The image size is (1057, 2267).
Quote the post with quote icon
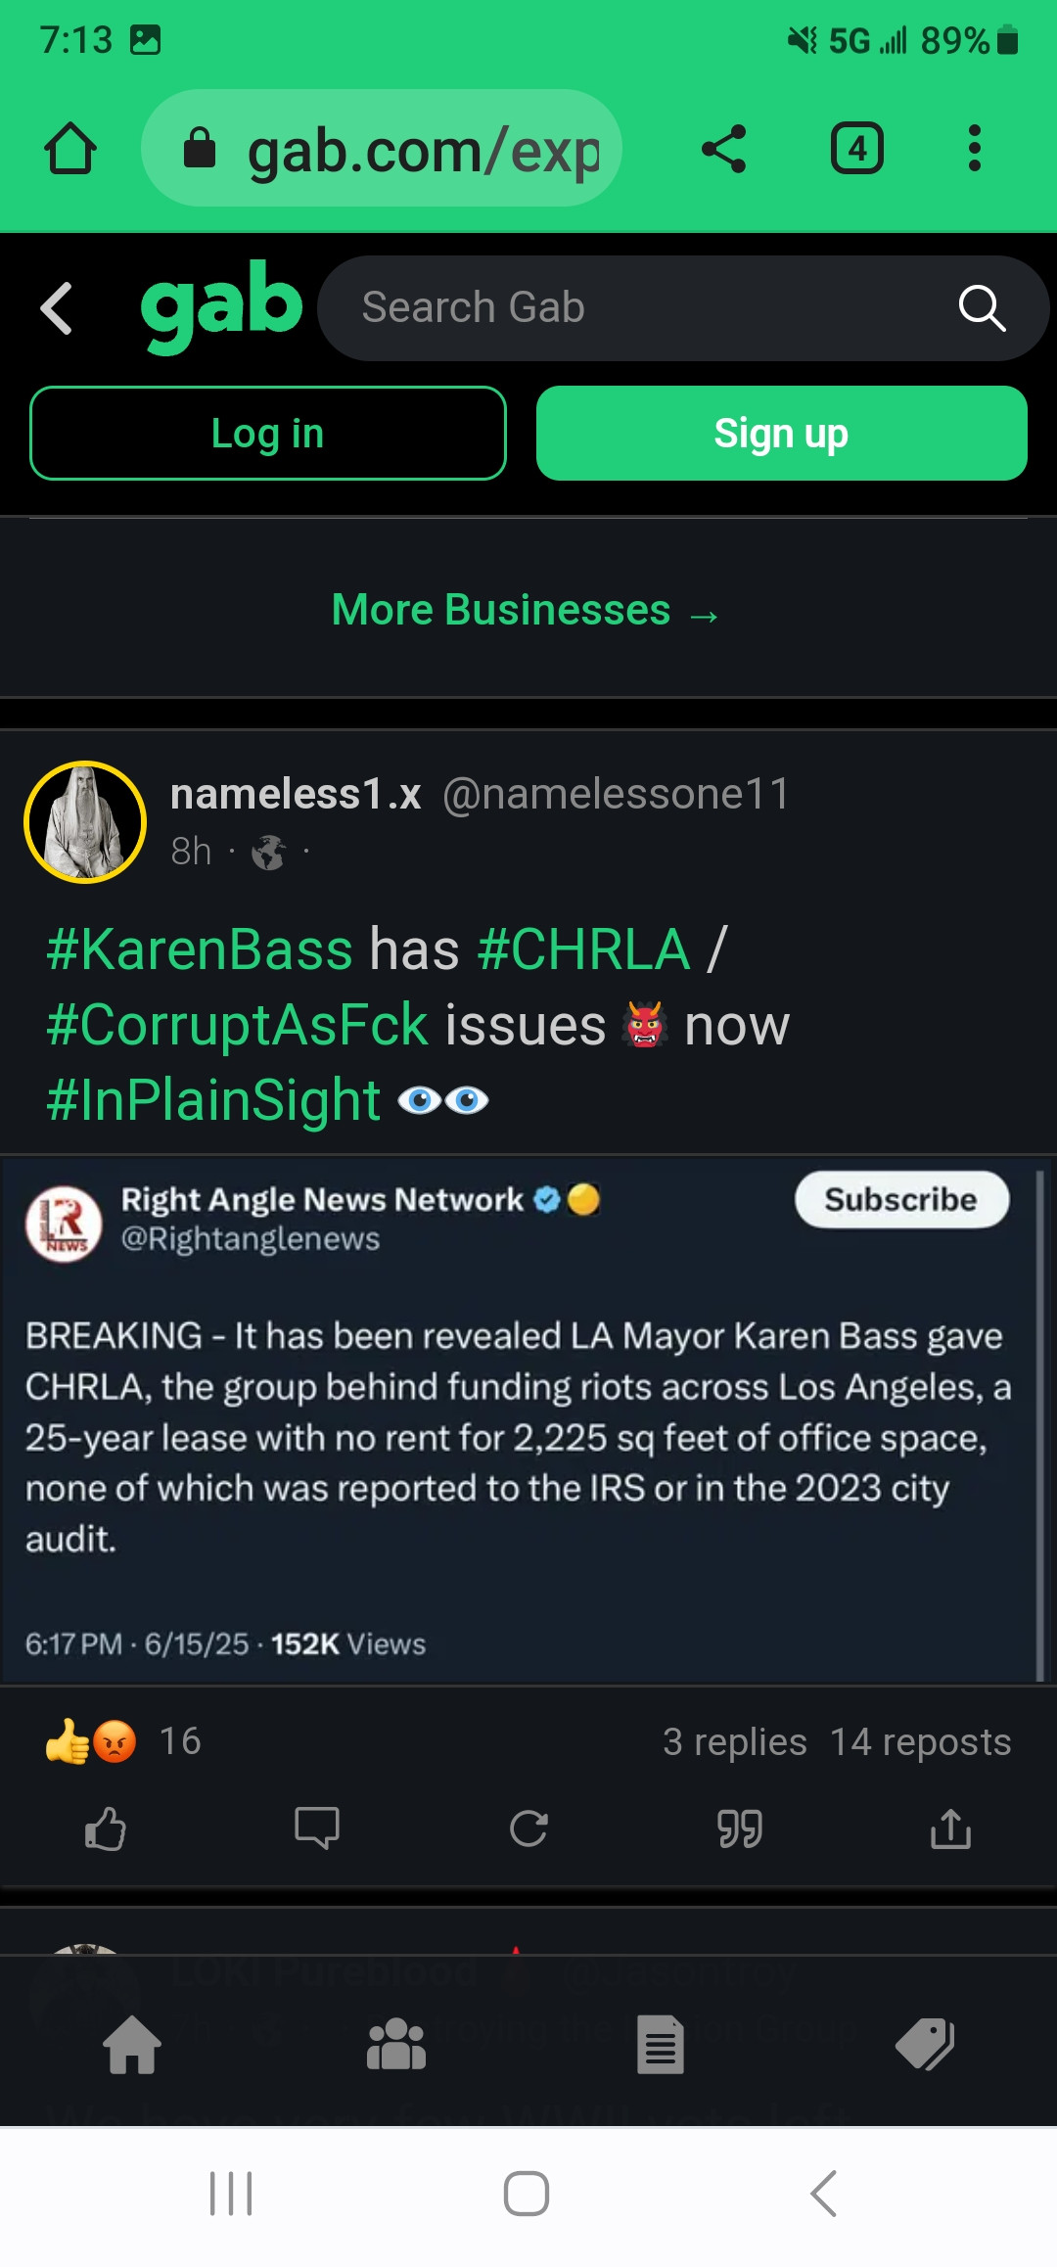coord(740,1828)
